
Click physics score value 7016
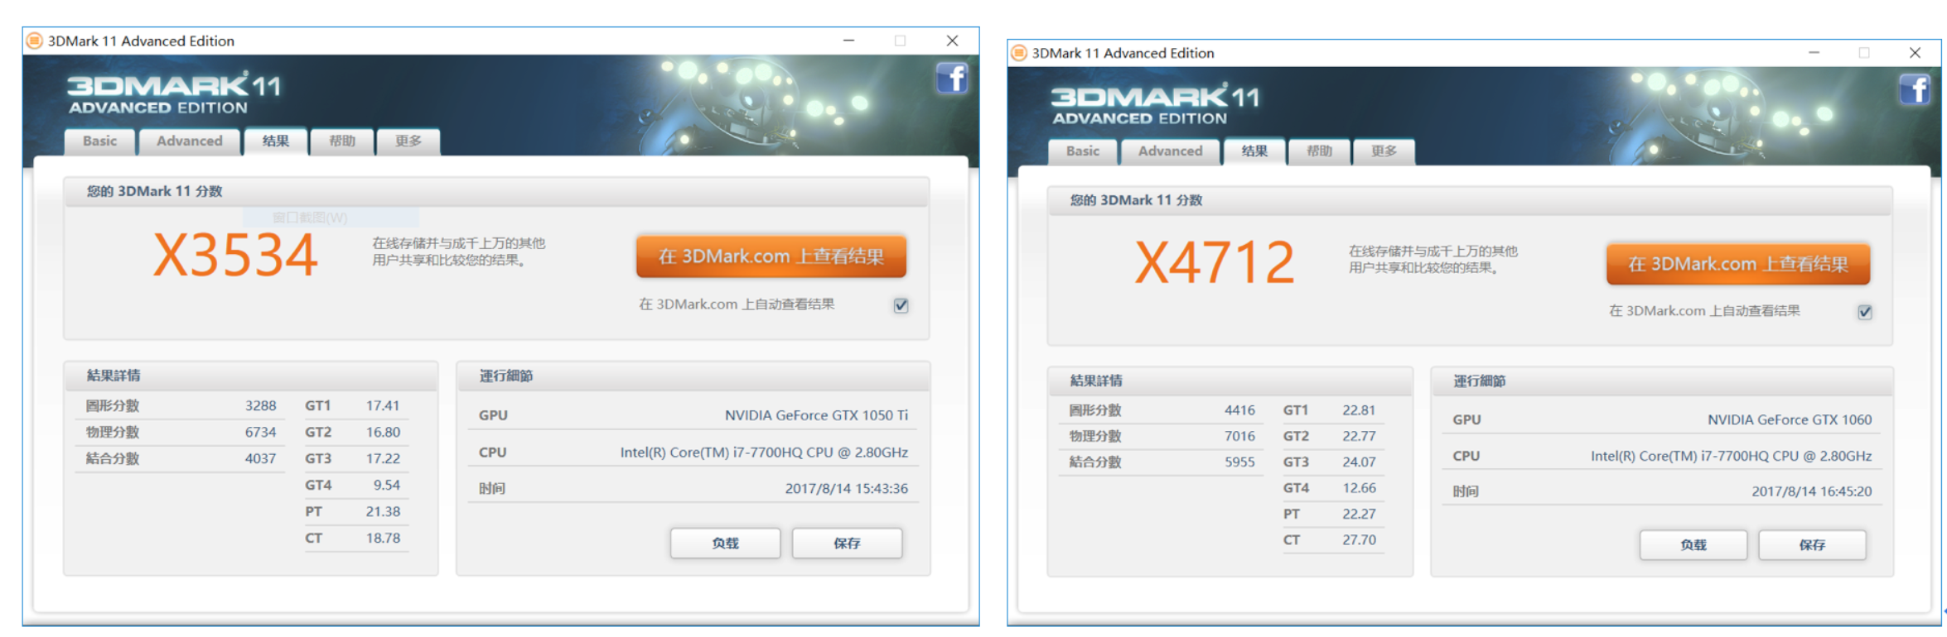coord(1239,437)
